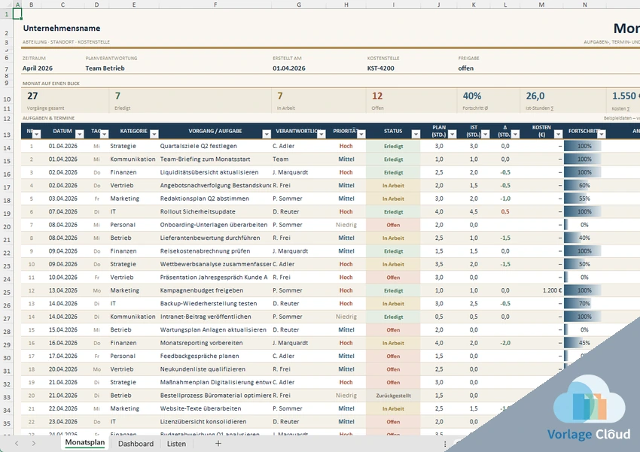Open the PRIORITÄT filter dropdown
Viewport: 640px width, 452px height.
click(x=361, y=134)
